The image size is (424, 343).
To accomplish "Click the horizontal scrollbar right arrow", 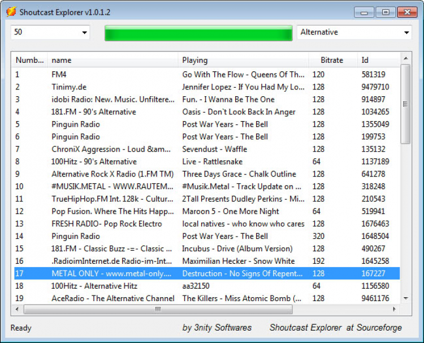I will [394, 309].
